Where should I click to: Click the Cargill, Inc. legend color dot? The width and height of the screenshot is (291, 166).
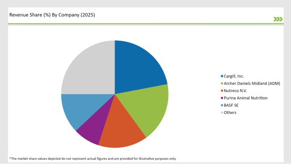(x=222, y=76)
